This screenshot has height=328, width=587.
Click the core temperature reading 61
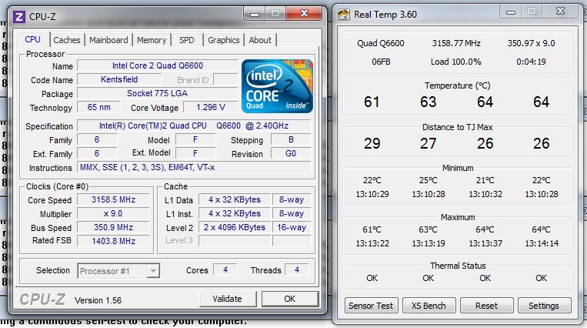click(372, 102)
